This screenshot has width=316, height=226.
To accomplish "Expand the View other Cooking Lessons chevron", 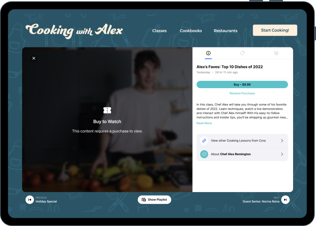I will pos(282,141).
